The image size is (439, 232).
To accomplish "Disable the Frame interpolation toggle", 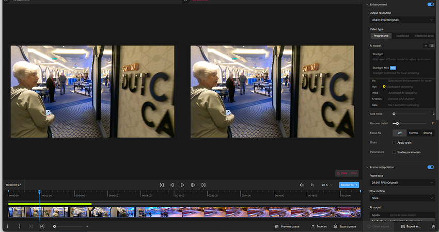I will click(x=430, y=167).
